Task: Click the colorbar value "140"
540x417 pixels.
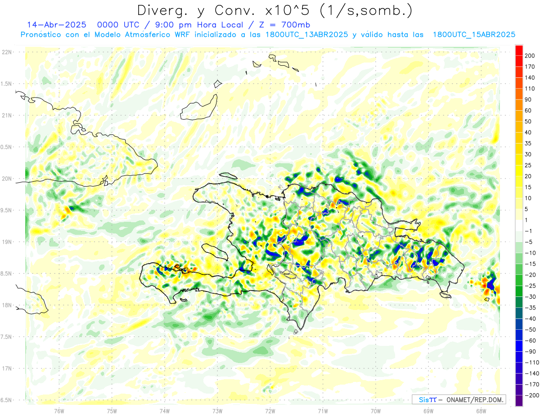Action: [x=530, y=78]
